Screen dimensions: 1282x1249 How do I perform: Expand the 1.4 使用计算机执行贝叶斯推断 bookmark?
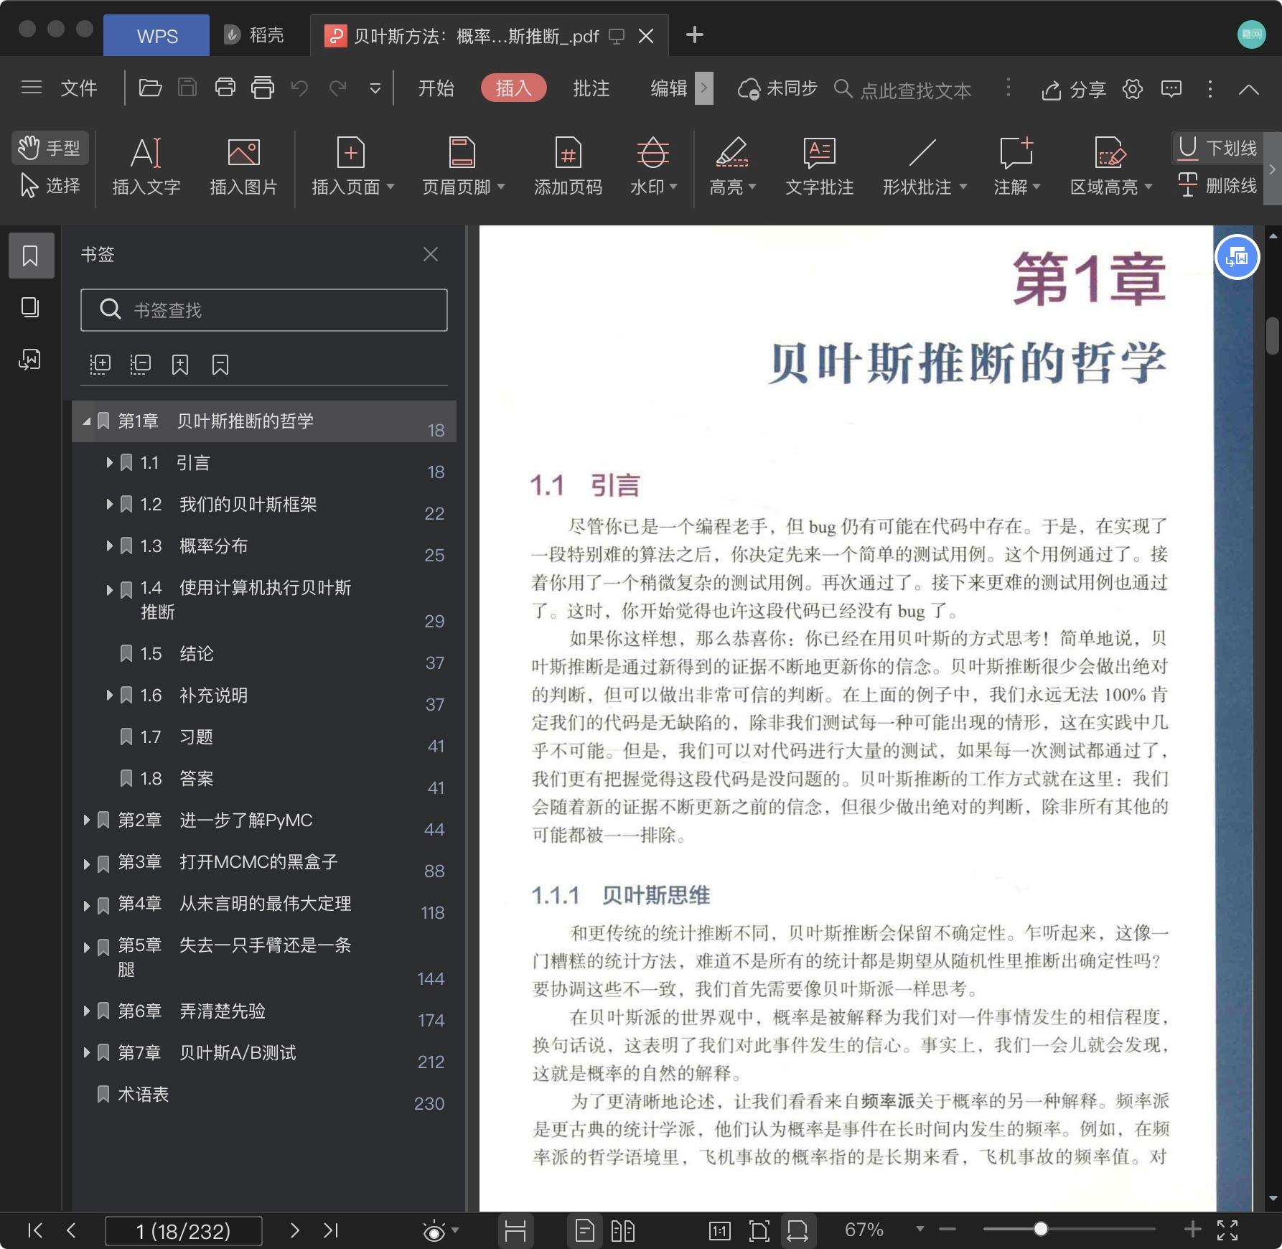(x=109, y=590)
